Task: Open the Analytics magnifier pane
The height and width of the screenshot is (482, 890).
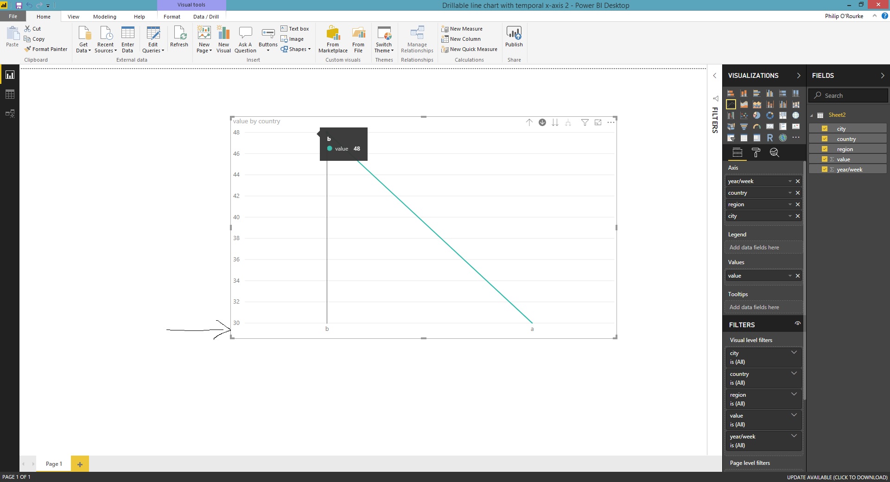Action: (x=774, y=152)
